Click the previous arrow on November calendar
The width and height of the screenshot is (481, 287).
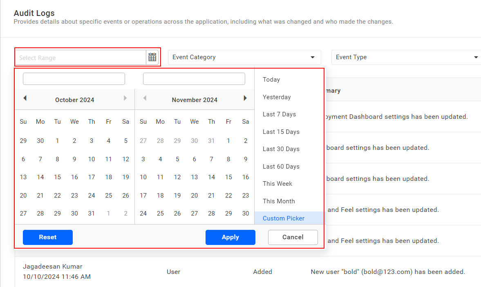pyautogui.click(x=145, y=98)
